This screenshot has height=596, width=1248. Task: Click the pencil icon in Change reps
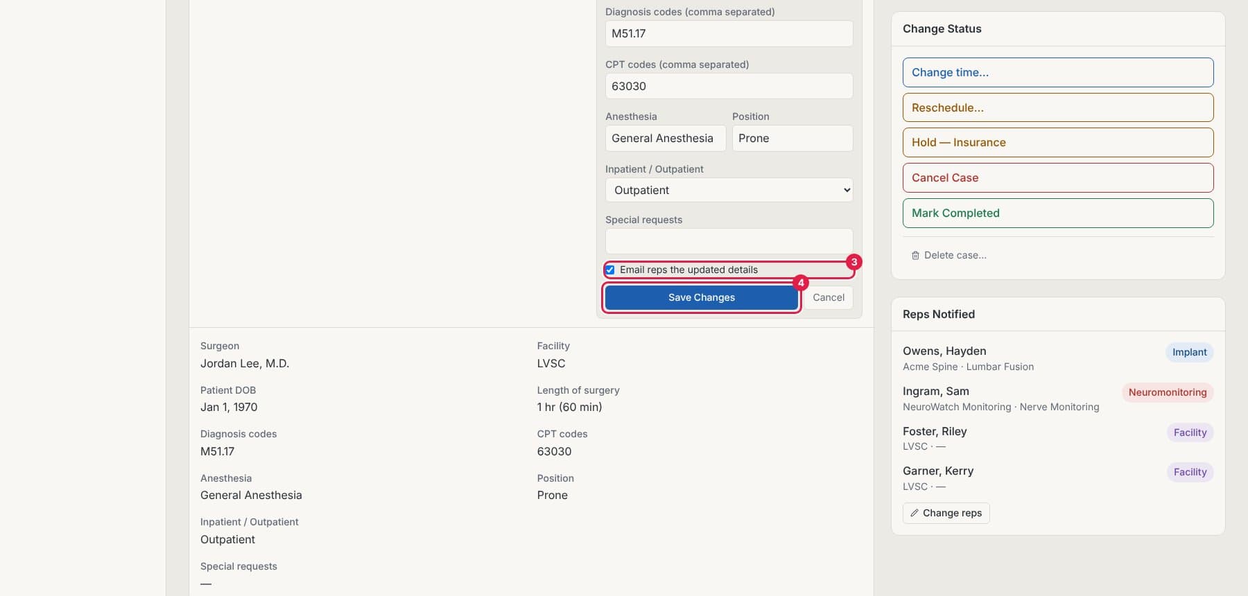point(915,513)
